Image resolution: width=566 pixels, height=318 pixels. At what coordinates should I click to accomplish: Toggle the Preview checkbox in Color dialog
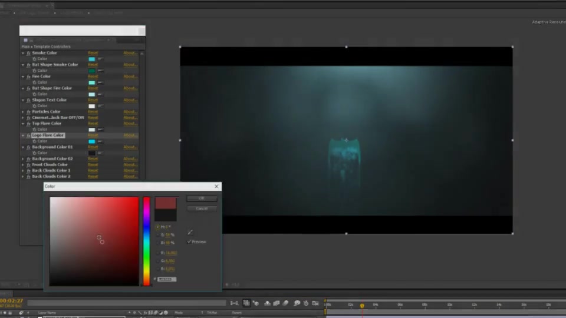(189, 241)
